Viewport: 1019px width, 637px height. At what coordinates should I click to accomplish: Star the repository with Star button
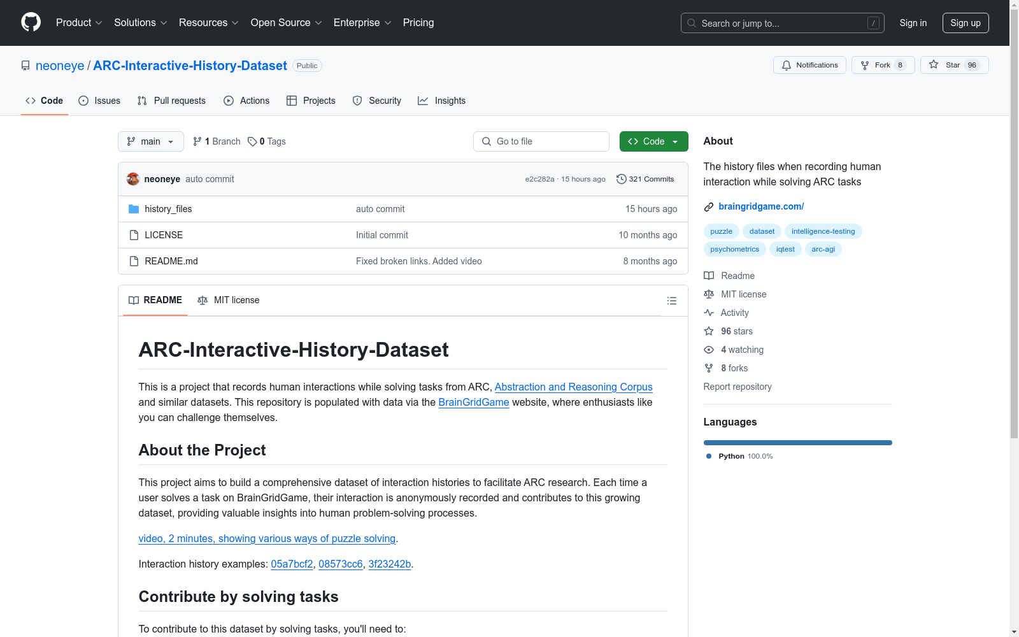click(x=954, y=65)
